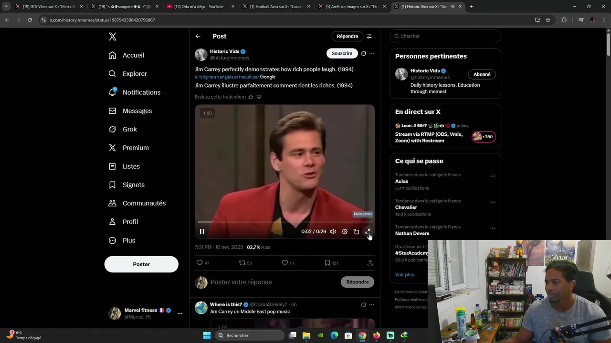Screen dimensions: 611x343
Task: Rate translation thumbs up
Action: pos(251,97)
